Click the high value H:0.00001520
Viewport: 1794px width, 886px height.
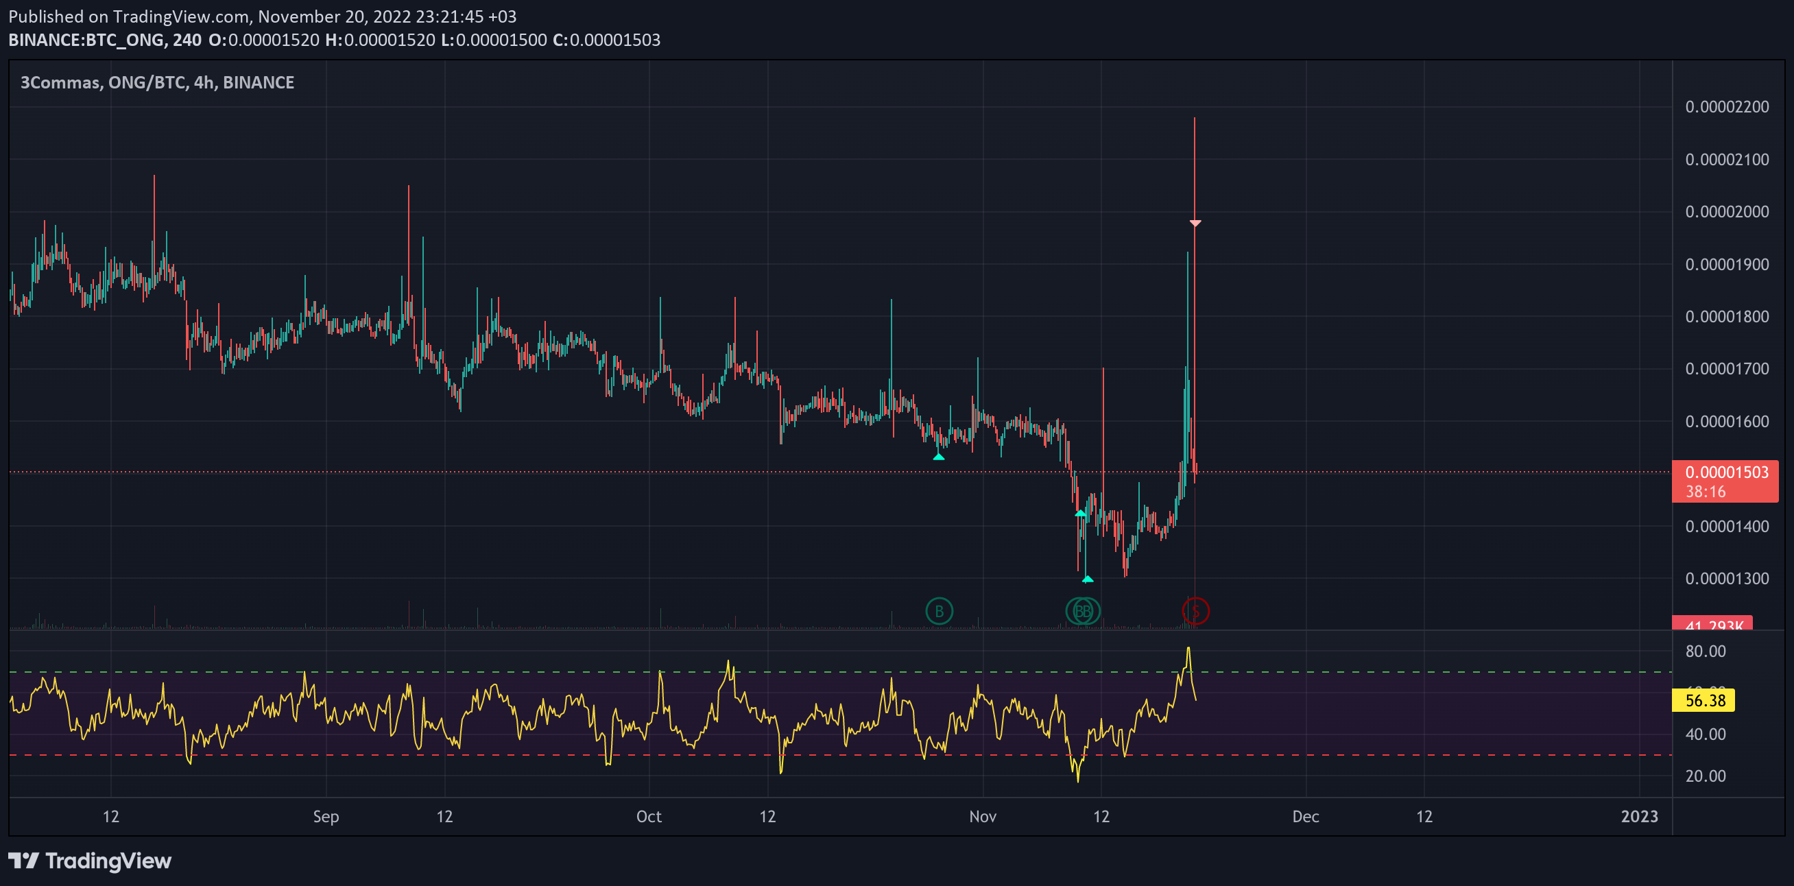pyautogui.click(x=380, y=40)
